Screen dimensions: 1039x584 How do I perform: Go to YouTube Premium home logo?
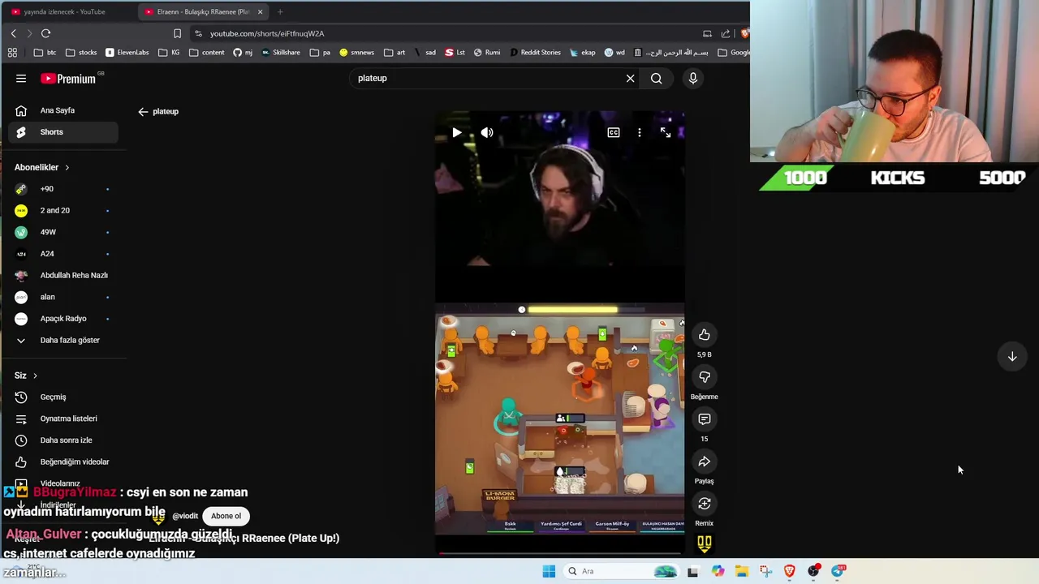point(69,79)
